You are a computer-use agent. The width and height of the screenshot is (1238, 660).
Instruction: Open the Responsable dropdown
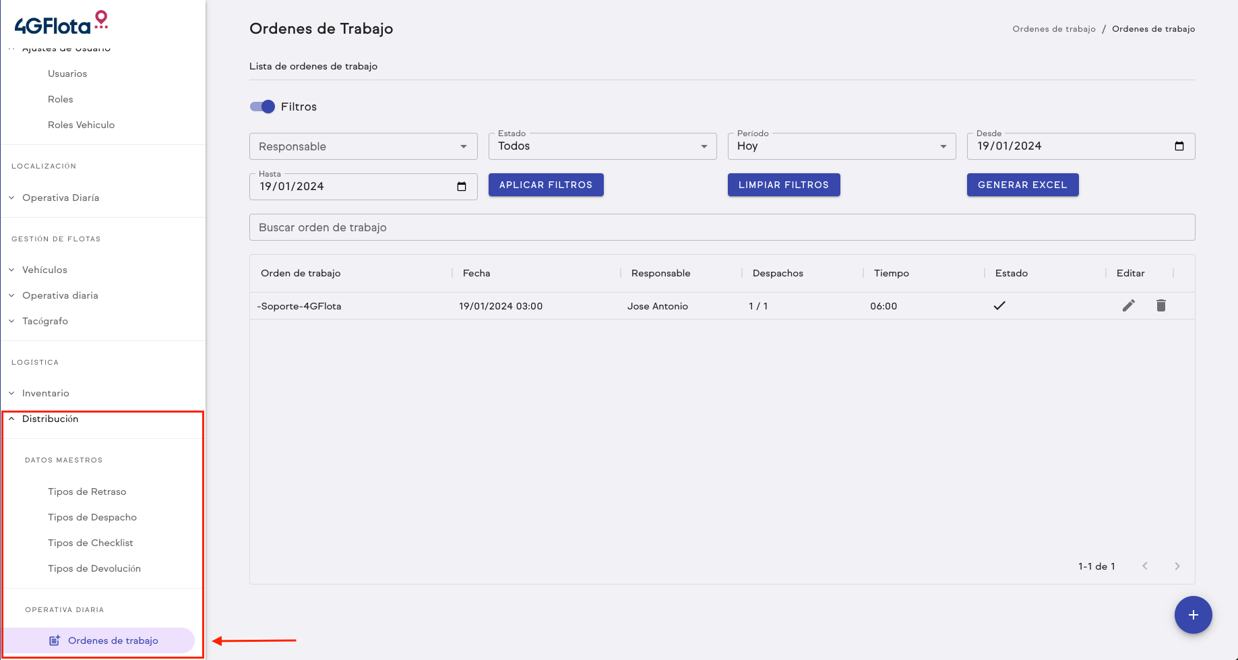point(363,146)
